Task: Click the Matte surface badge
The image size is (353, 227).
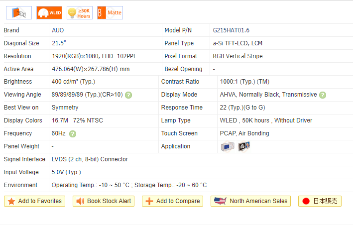Action: 110,12
